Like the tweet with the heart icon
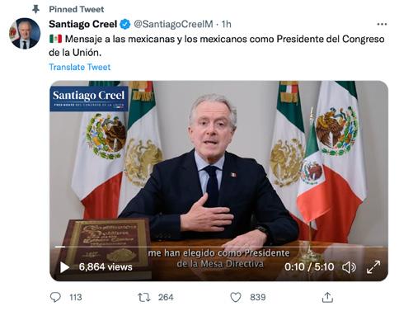Viewport: 399px width, 311px height. coord(236,297)
